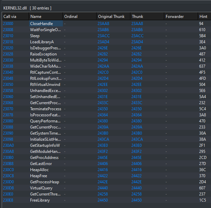Click the Forwarder column header
The image size is (211, 208).
point(181,17)
